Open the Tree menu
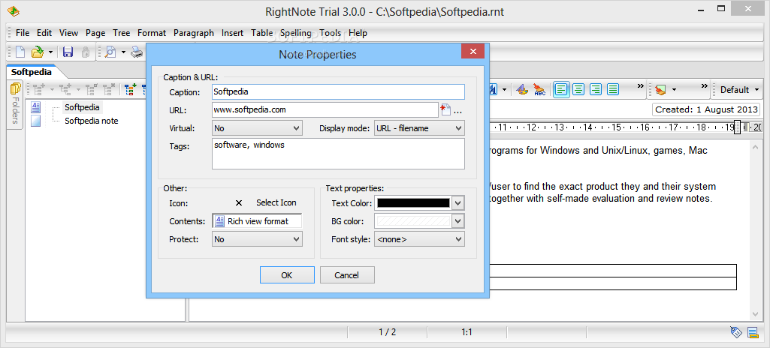 tap(121, 33)
